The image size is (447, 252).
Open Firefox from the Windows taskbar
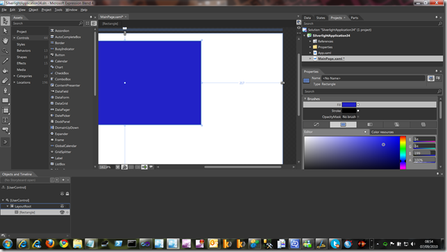click(x=50, y=244)
